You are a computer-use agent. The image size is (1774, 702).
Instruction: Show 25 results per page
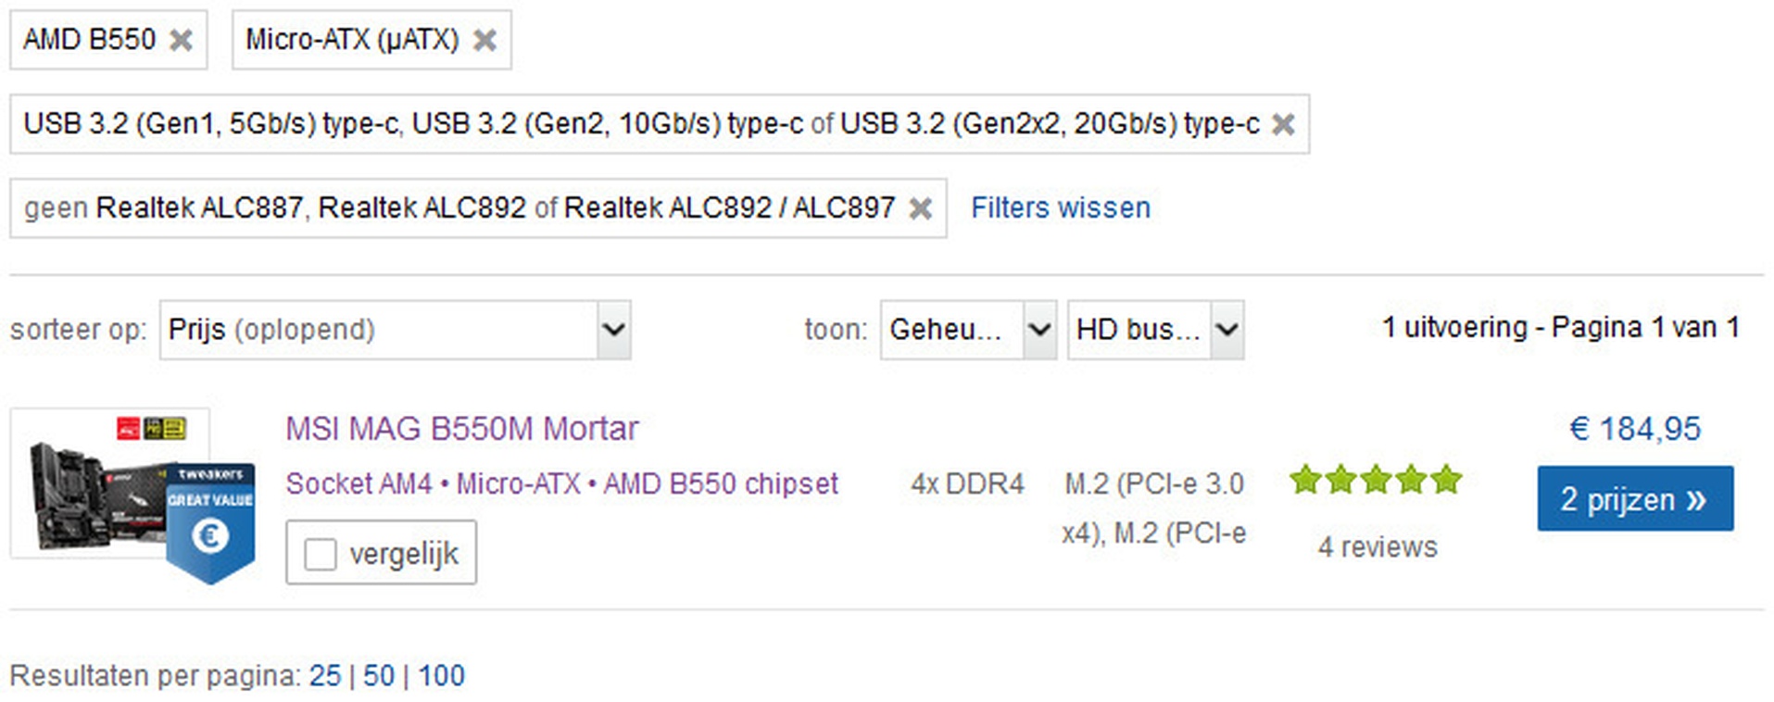pos(324,676)
